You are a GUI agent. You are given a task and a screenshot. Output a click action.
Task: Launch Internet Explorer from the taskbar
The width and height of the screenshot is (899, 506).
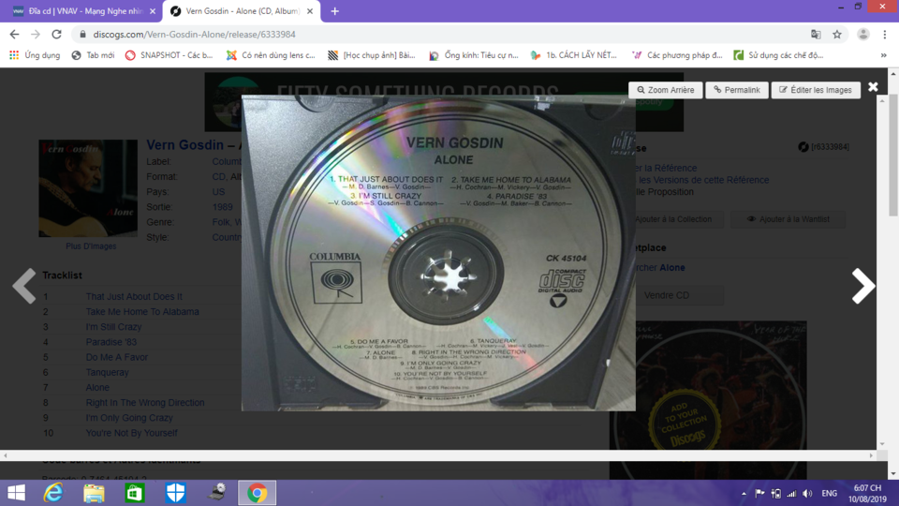[53, 493]
